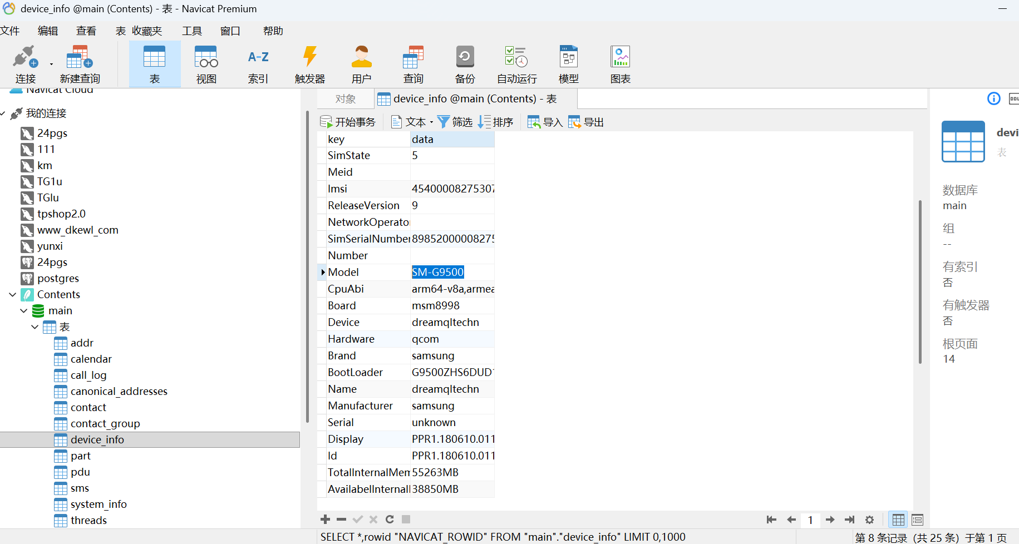Open the 收藏夹 menu
1019x544 pixels.
click(x=147, y=31)
